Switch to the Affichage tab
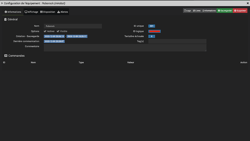 click(x=32, y=12)
